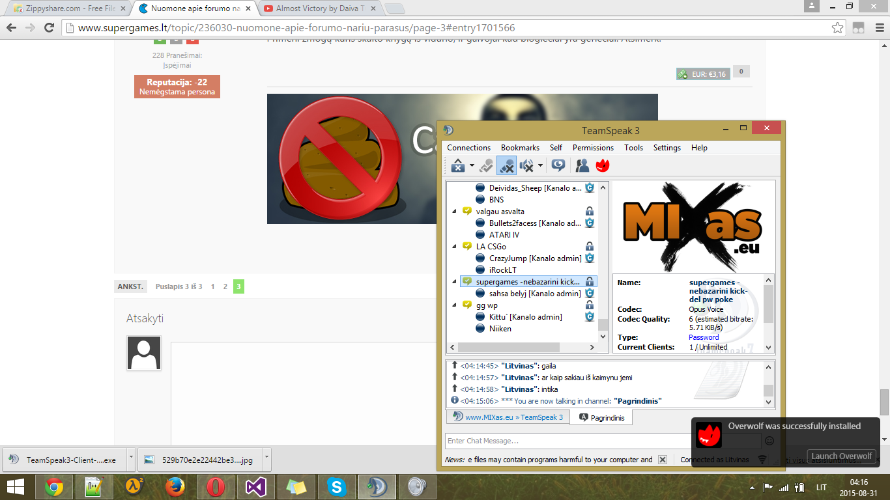The width and height of the screenshot is (890, 500).
Task: Switch to Pagrindinis chat tab
Action: 601,417
